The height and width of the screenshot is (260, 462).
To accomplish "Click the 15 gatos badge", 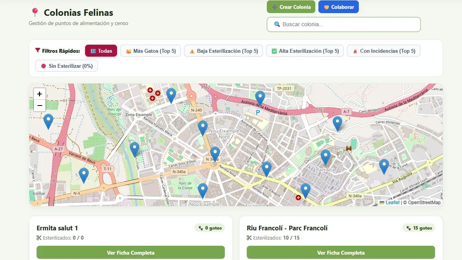I will [x=419, y=228].
